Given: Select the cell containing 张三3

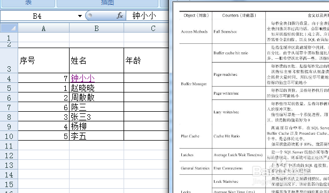Looking at the screenshot, I should pyautogui.click(x=96, y=117).
